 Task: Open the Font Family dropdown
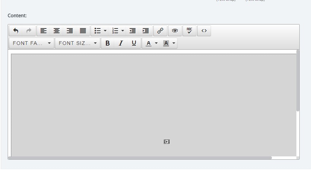(x=31, y=43)
